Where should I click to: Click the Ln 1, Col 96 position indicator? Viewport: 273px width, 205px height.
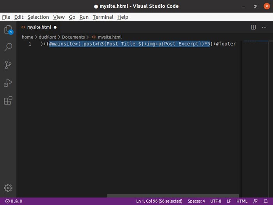click(159, 201)
